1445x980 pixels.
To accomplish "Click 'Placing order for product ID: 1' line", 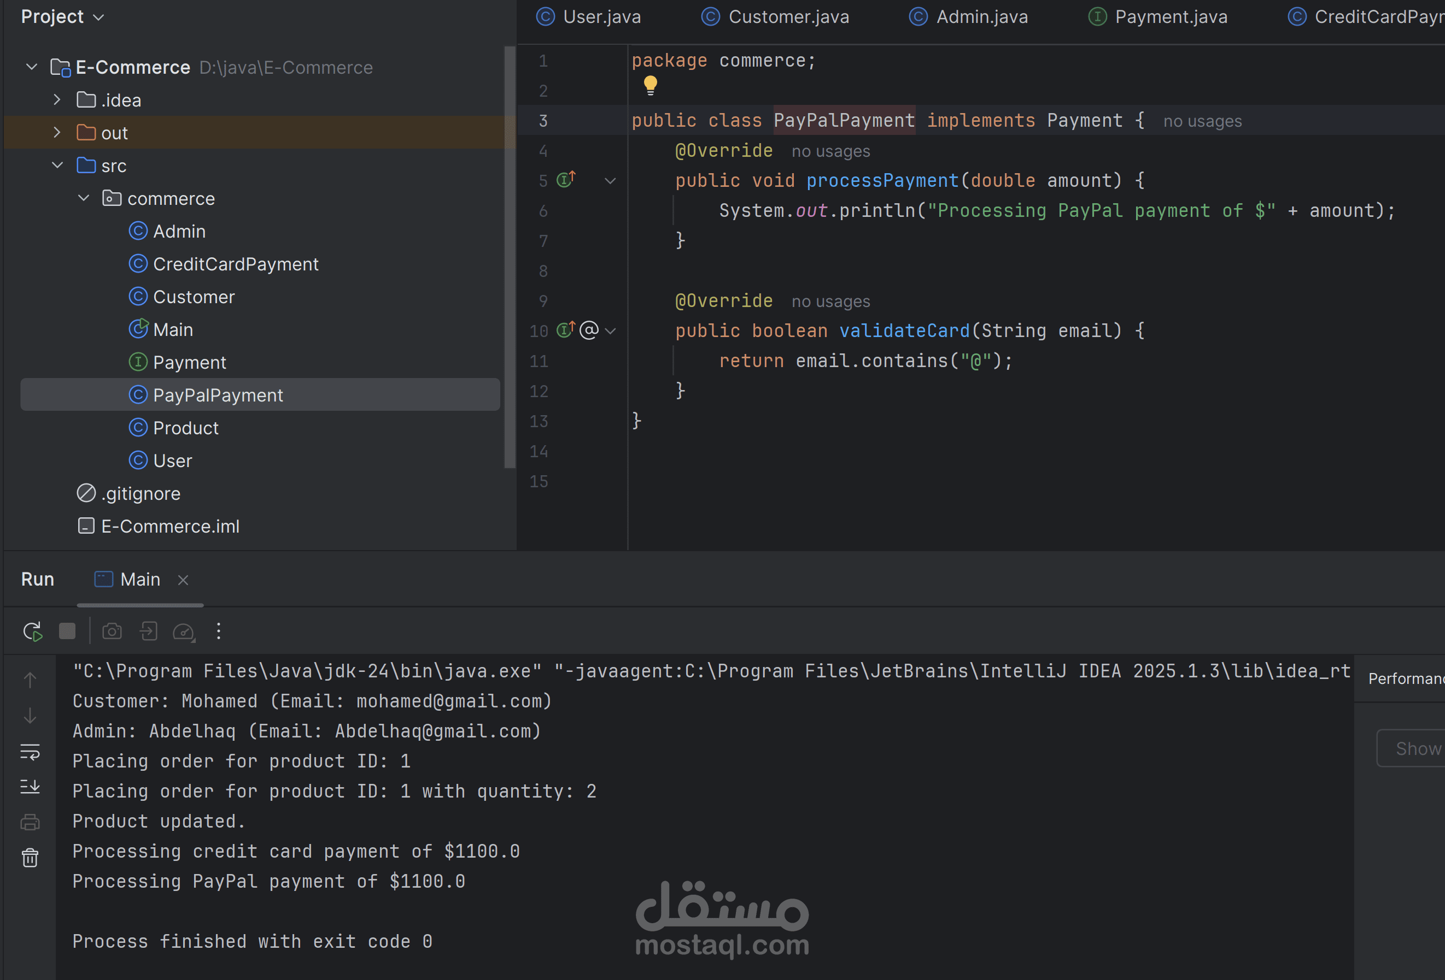I will click(241, 760).
